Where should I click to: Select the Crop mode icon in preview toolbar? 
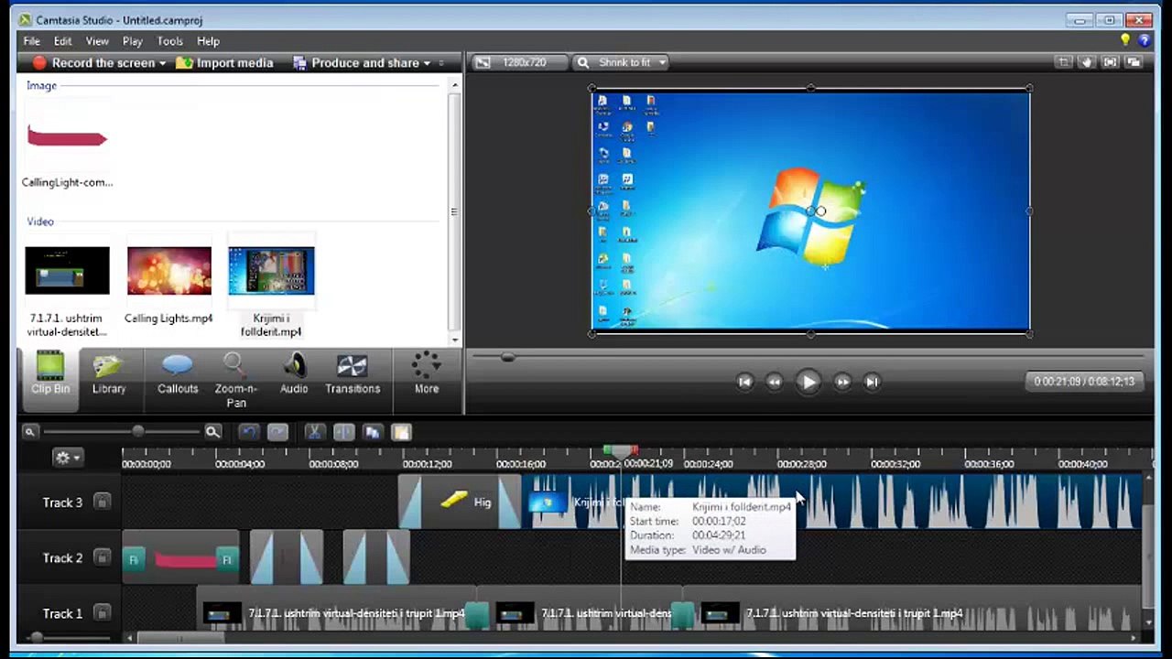coord(1064,62)
